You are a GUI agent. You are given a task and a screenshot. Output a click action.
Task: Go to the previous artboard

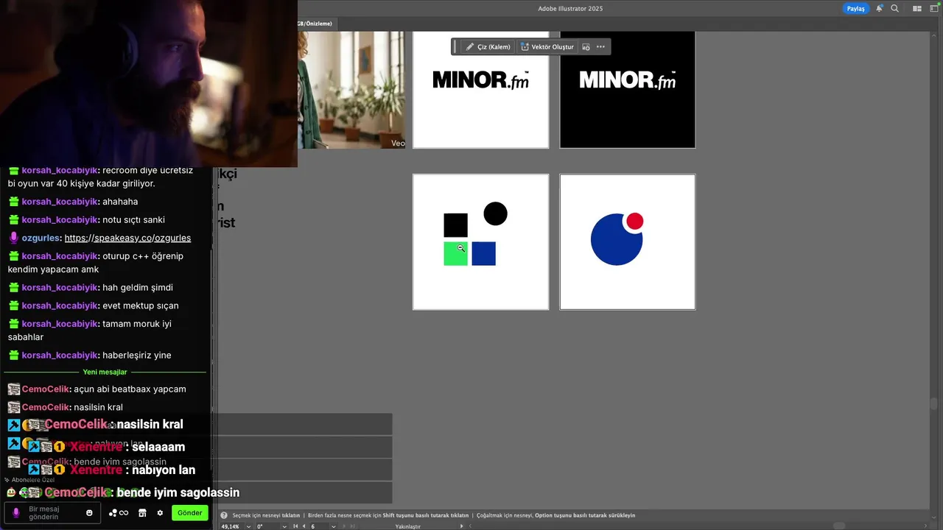pyautogui.click(x=304, y=526)
